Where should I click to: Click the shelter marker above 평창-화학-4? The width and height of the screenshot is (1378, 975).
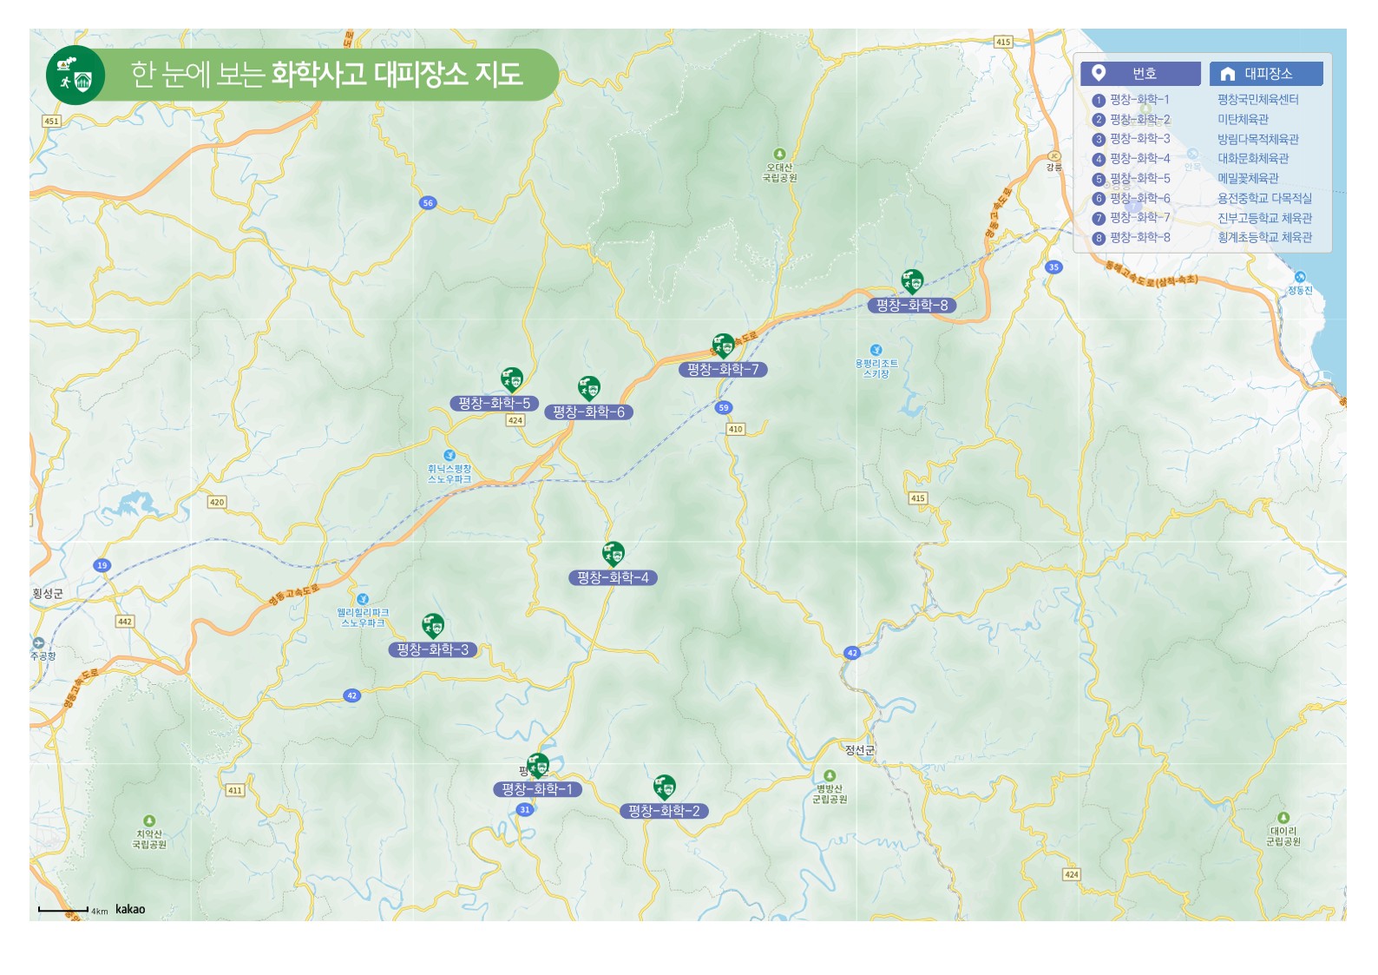[614, 553]
